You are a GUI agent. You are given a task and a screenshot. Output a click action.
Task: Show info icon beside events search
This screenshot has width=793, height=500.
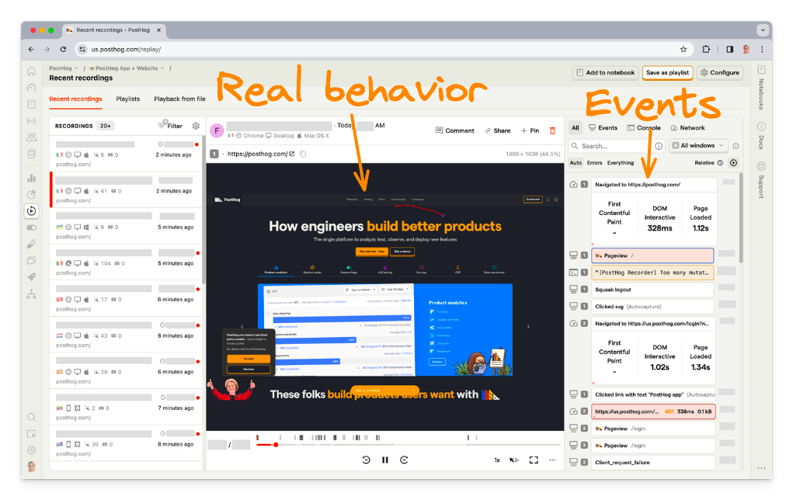pyautogui.click(x=659, y=146)
